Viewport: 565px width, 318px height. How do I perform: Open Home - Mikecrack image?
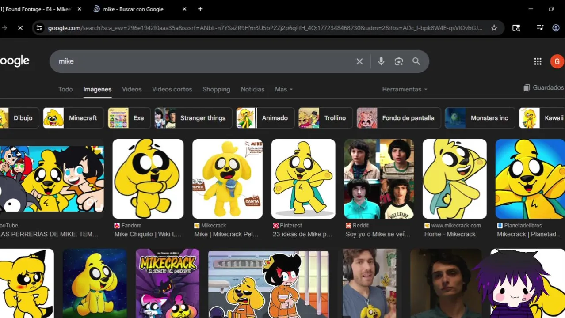pos(454,179)
